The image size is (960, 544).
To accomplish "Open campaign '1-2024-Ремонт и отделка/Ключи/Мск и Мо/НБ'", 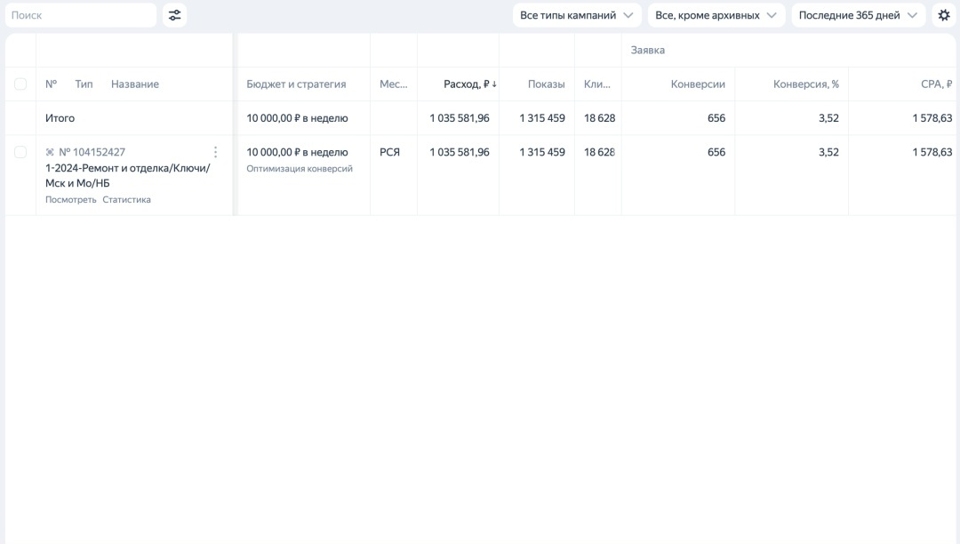I will pos(127,176).
